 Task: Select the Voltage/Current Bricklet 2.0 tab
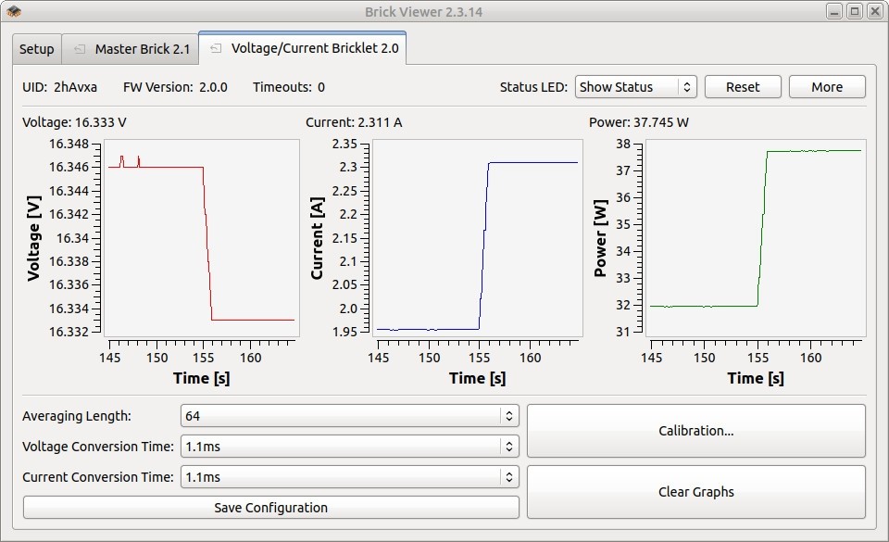[x=302, y=48]
